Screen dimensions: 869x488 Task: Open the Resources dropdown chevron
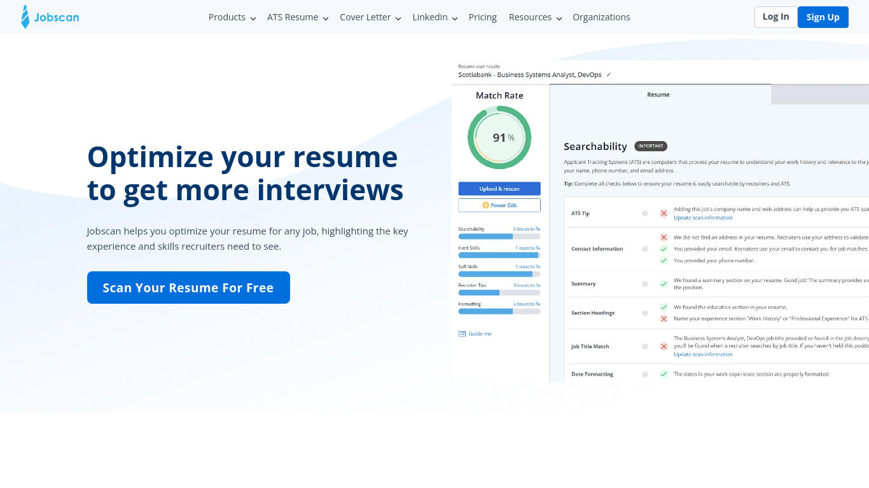click(559, 18)
